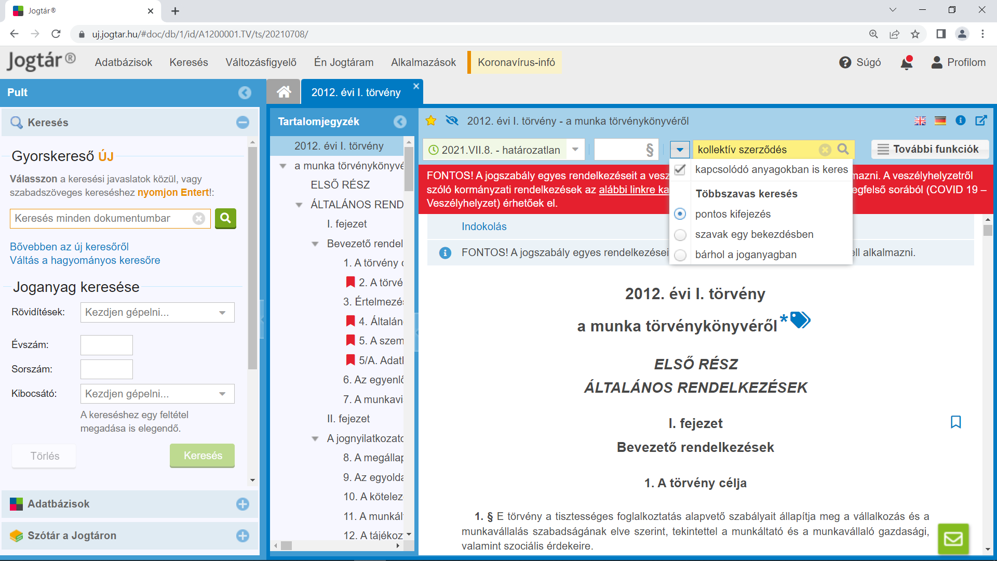The image size is (997, 561).
Task: Click red bookmark beside 5/A. Adatl item
Action: point(351,360)
